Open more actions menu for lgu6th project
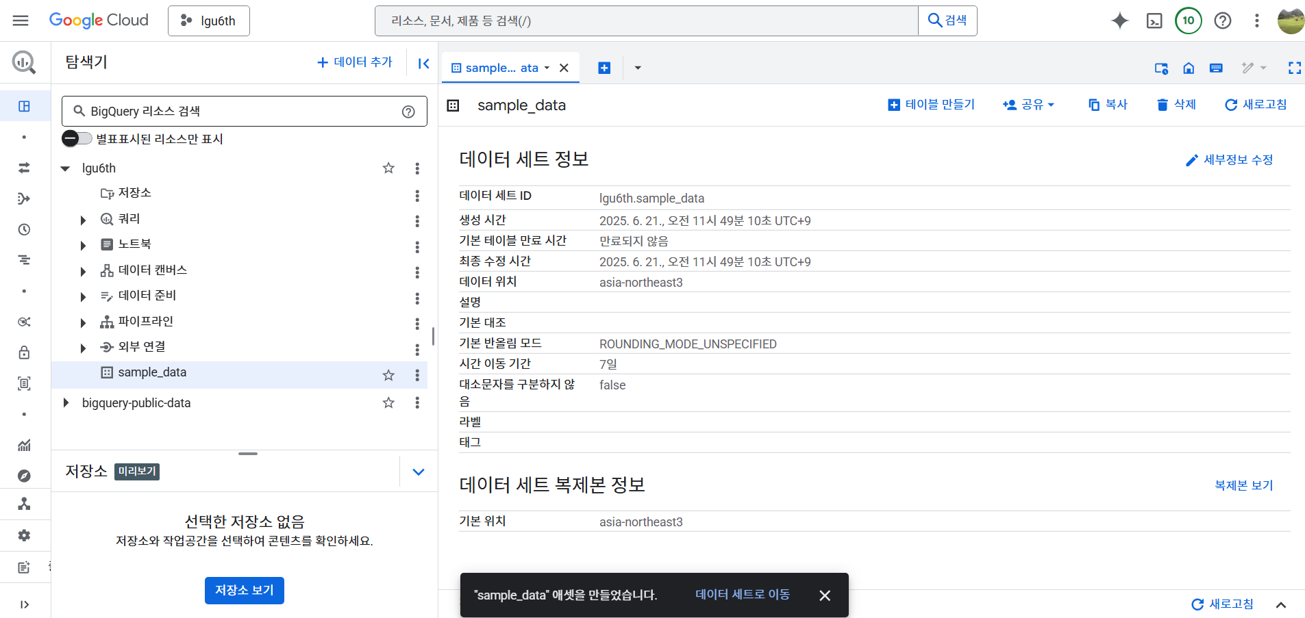Image resolution: width=1305 pixels, height=618 pixels. (417, 168)
